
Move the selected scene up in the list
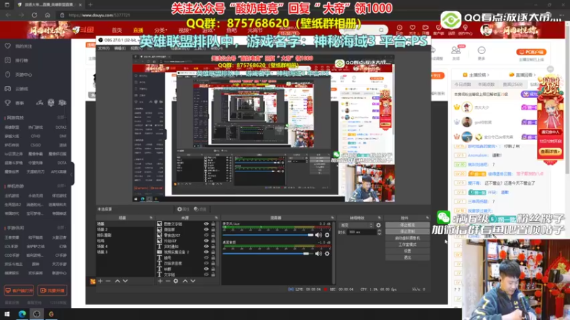[x=118, y=281]
